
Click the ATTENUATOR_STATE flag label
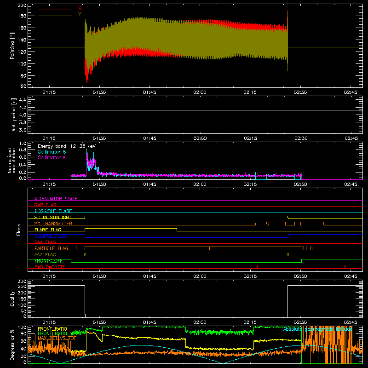tap(56, 199)
